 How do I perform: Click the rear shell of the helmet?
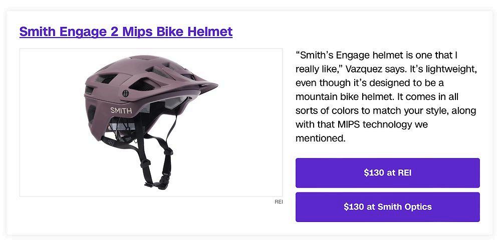click(x=93, y=115)
